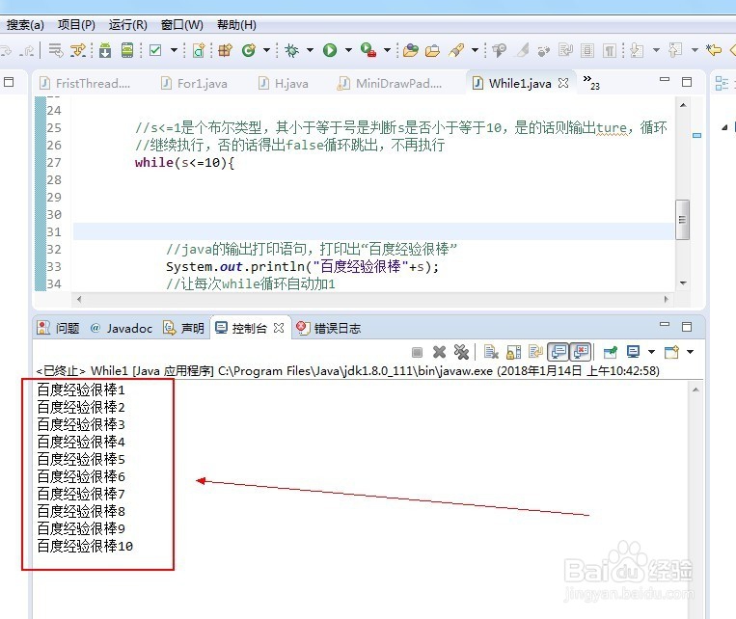Open debug configurations dropdown arrow
Viewport: 736px width, 619px height.
point(310,50)
